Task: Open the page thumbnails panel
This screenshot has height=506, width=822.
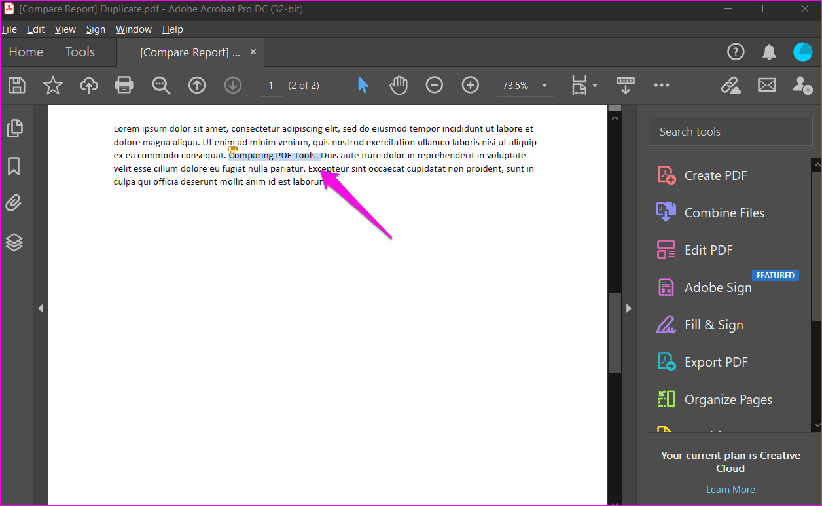Action: [14, 128]
